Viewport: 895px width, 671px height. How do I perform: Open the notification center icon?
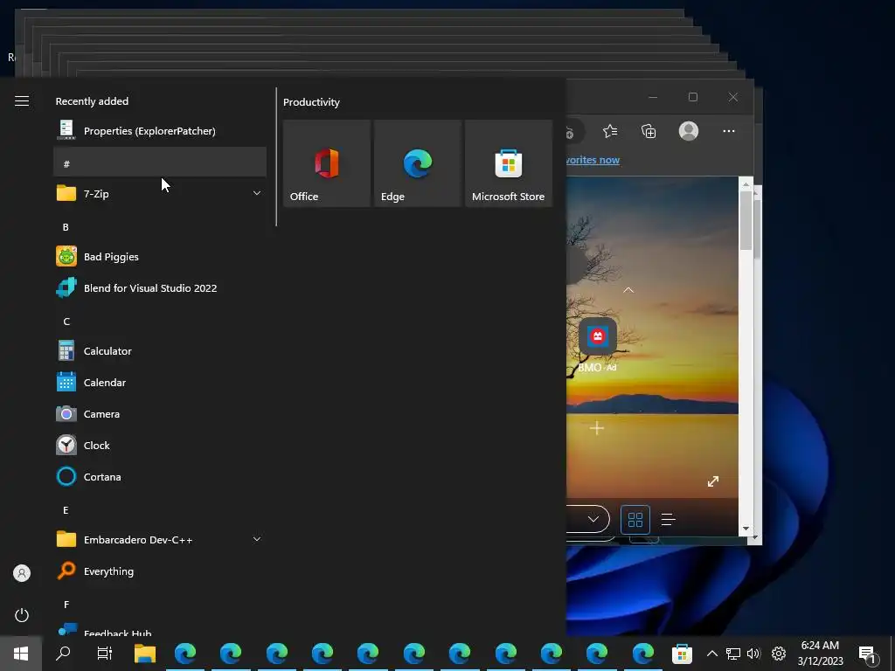pos(867,654)
